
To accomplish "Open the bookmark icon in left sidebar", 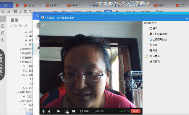I will pos(3,33).
